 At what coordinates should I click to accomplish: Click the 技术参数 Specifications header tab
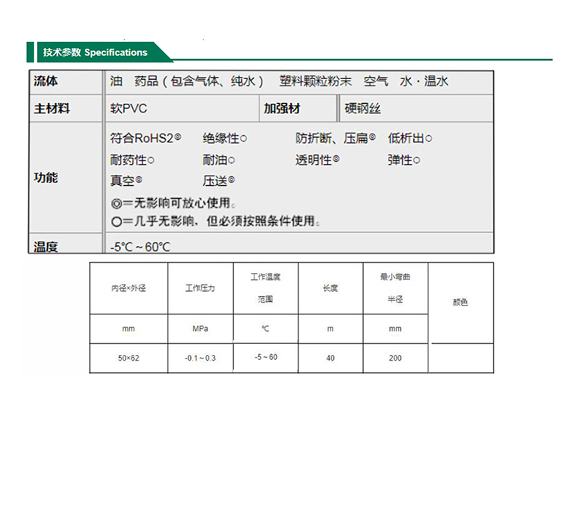[95, 52]
